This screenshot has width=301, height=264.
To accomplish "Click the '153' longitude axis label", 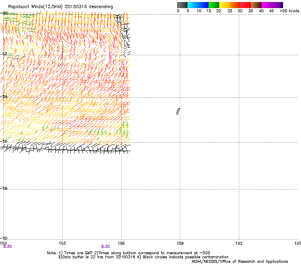I will click(62, 243).
